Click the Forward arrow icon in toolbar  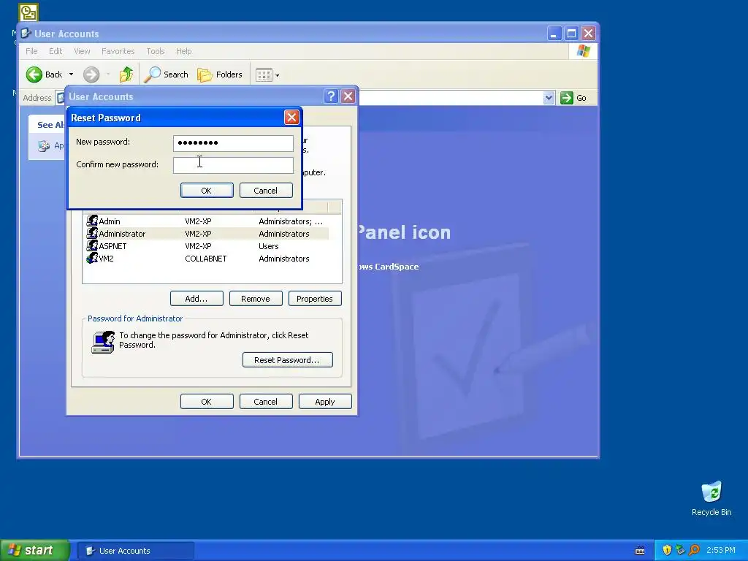[91, 75]
